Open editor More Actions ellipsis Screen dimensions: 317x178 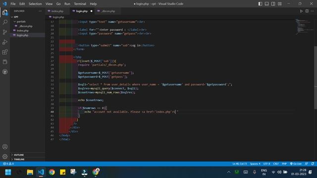pyautogui.click(x=313, y=11)
